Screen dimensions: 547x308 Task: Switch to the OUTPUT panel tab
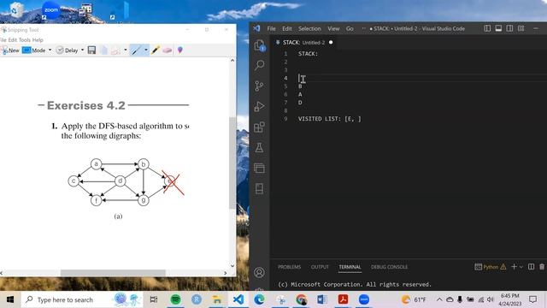pyautogui.click(x=320, y=267)
